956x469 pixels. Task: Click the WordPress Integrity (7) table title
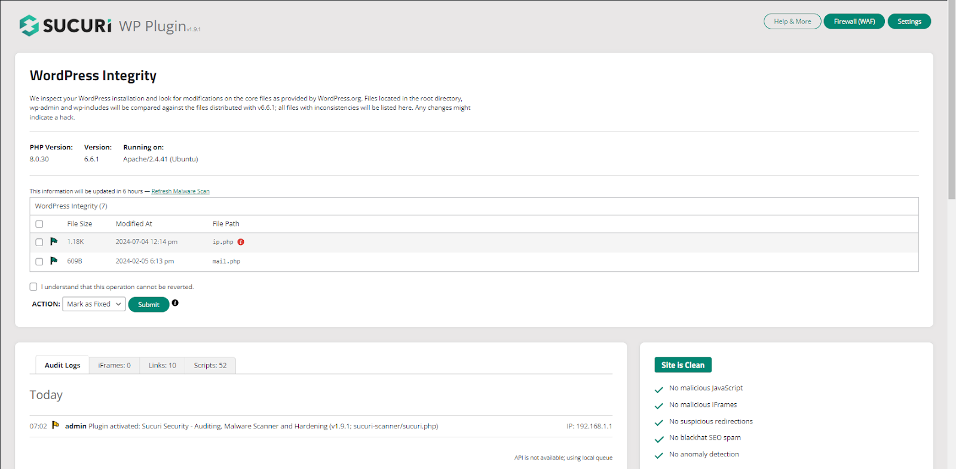click(71, 206)
